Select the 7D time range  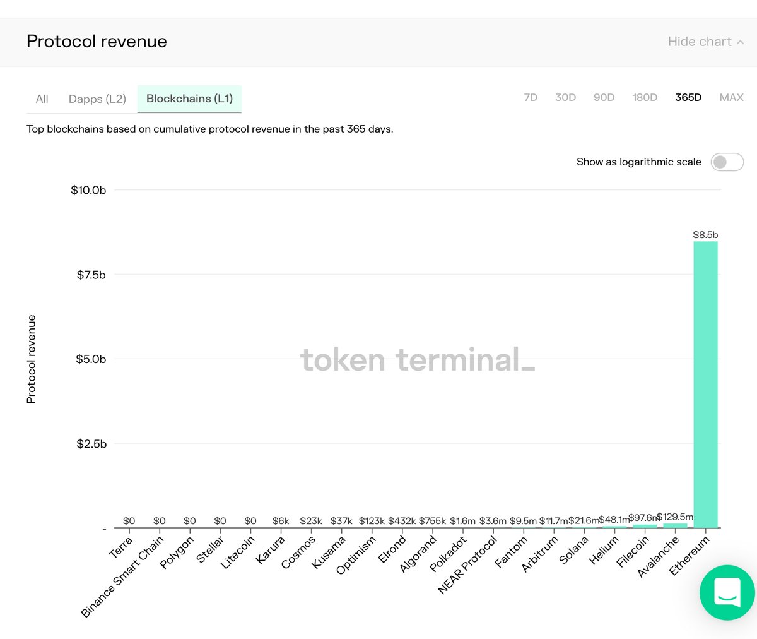(x=531, y=97)
